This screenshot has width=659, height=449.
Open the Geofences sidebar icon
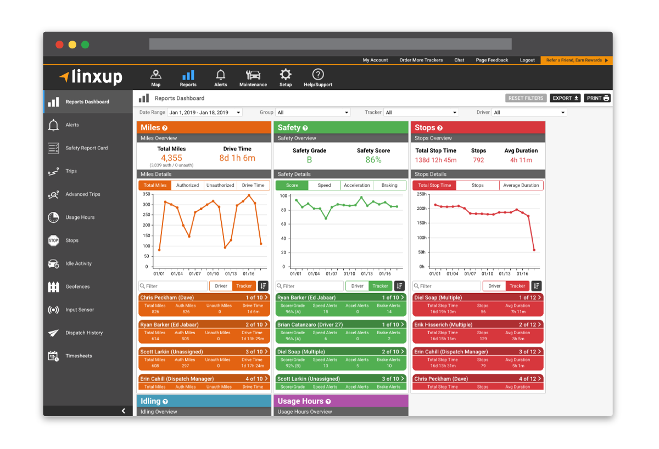(53, 287)
